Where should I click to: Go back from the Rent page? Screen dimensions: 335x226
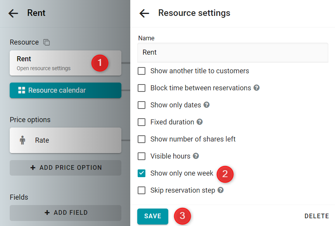click(x=13, y=13)
